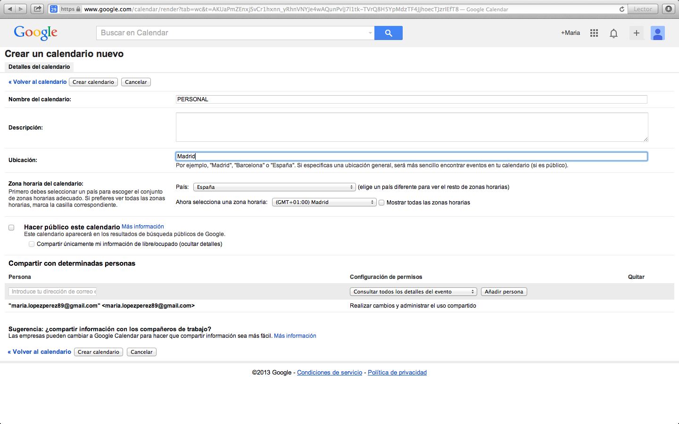Click the Quitar column header
The width and height of the screenshot is (679, 424).
click(636, 277)
